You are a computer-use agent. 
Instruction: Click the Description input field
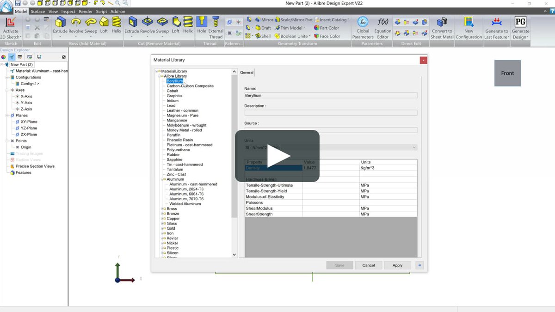pyautogui.click(x=331, y=112)
